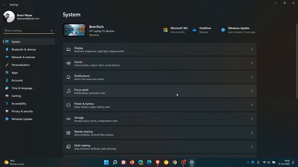The height and width of the screenshot is (167, 298).
Task: Click the Settings gear in the taskbar
Action: (192, 162)
